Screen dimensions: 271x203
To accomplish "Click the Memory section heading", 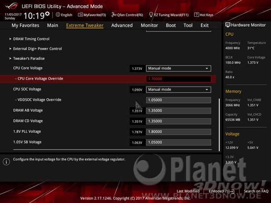I will pos(233,92).
